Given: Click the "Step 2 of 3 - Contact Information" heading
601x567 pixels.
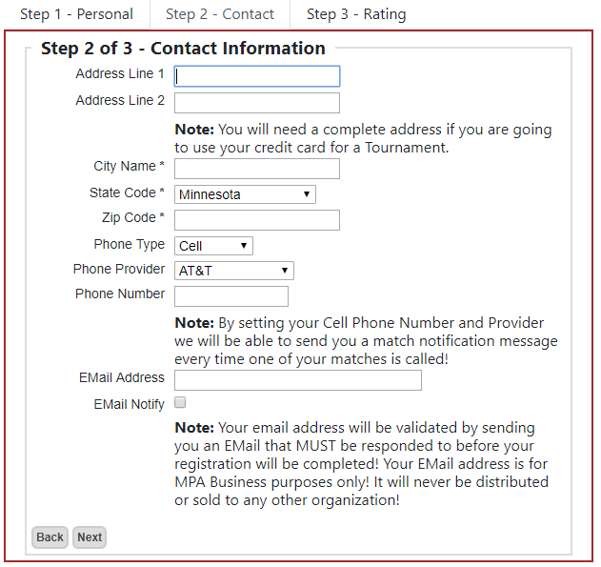Looking at the screenshot, I should tap(183, 49).
